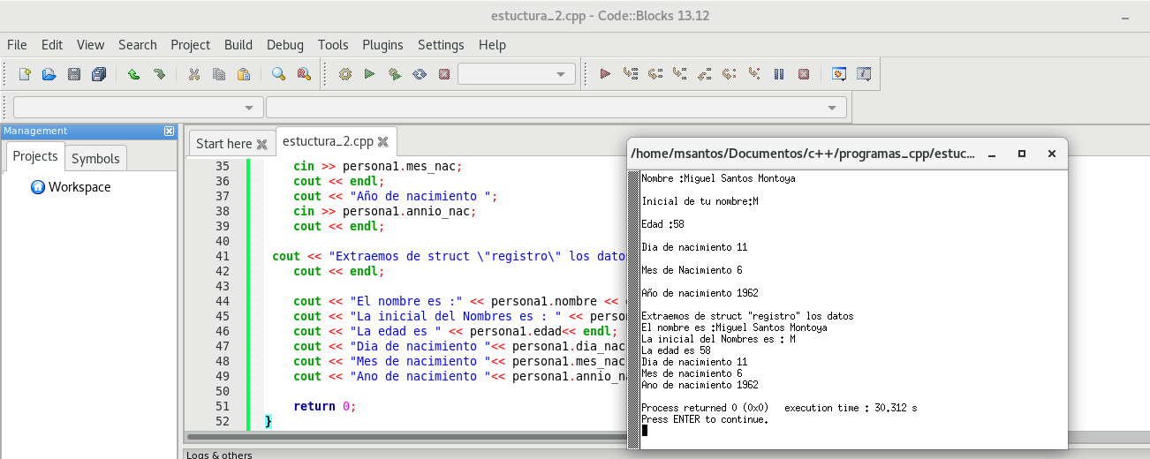Run the program with green play icon

(370, 74)
